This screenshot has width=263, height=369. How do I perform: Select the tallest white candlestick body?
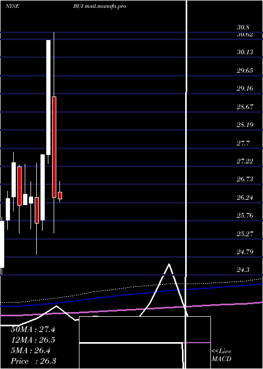pos(48,98)
